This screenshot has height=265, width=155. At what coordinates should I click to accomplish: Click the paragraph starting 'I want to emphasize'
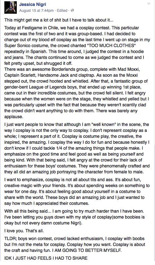(x=77, y=191)
